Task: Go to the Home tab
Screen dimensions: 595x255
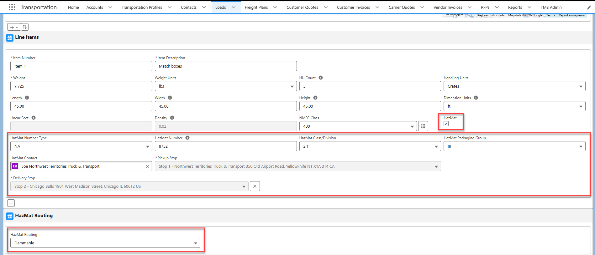Action: (x=73, y=7)
